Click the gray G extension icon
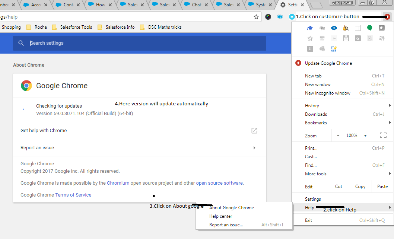 [358, 38]
